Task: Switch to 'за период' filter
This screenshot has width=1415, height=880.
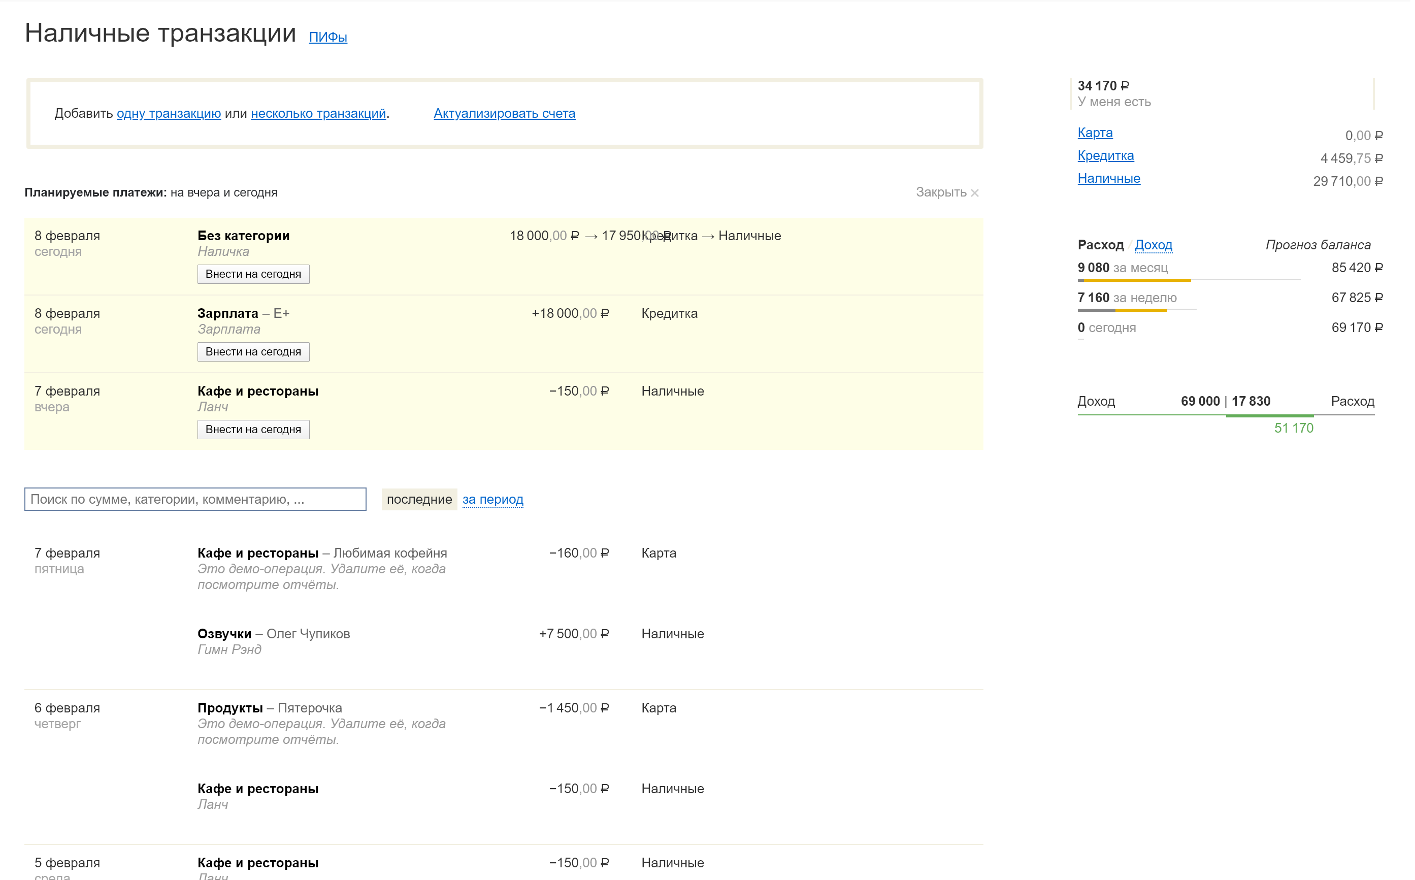Action: tap(492, 499)
